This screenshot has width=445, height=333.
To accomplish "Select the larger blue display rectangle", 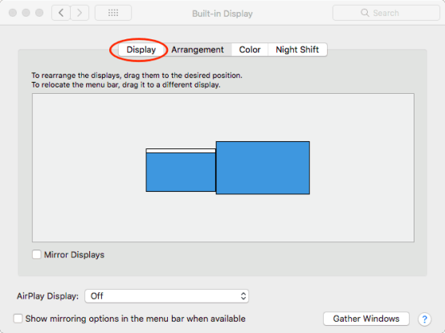I will click(263, 168).
